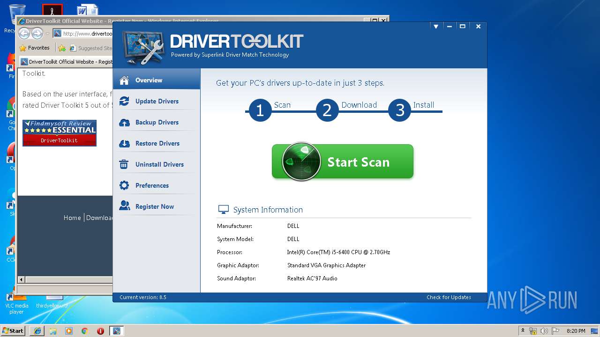
Task: Click the Forward button in Internet Explorer
Action: tap(37, 33)
